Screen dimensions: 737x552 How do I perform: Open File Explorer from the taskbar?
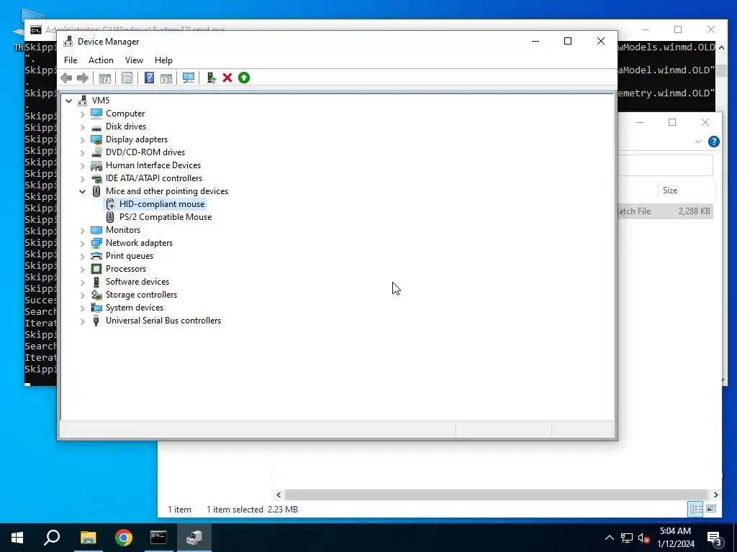pos(89,538)
